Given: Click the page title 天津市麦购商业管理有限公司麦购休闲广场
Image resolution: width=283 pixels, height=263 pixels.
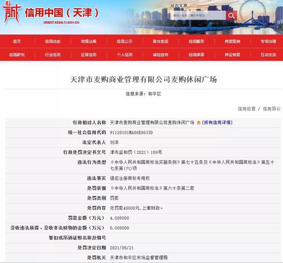Looking at the screenshot, I should tap(144, 80).
